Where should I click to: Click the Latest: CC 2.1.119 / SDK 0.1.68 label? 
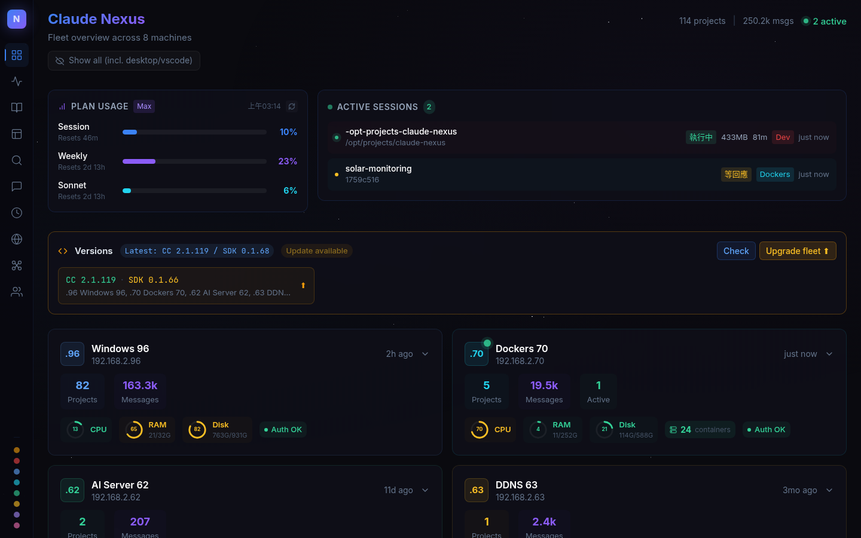[197, 251]
